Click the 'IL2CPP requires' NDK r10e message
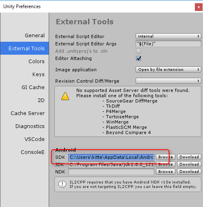The image size is (203, 207). click(133, 184)
